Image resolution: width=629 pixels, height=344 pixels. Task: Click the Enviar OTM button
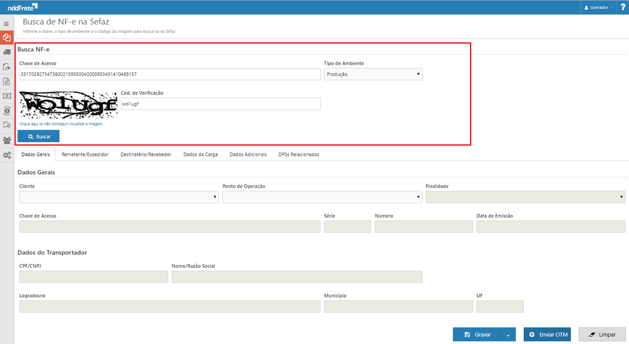[x=547, y=335]
